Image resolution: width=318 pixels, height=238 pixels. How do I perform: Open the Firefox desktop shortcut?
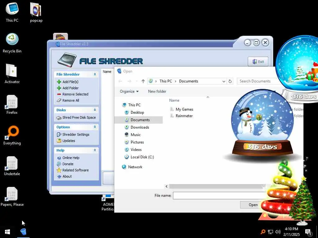pyautogui.click(x=12, y=105)
